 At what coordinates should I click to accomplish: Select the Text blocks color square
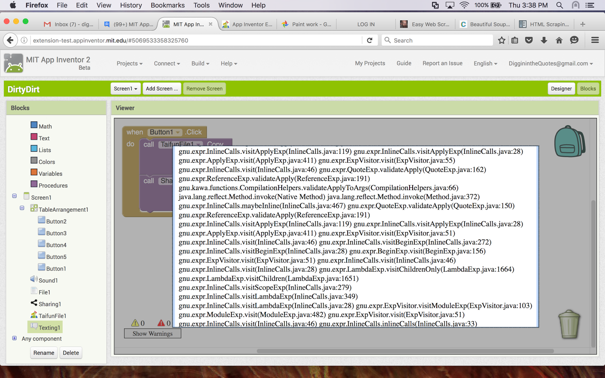[x=34, y=137]
